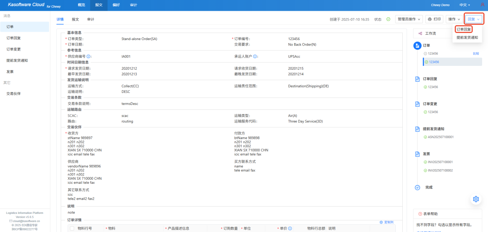The width and height of the screenshot is (488, 232).
Task: Switch to the 审计 sub-tab next to 报文
Action: click(91, 19)
